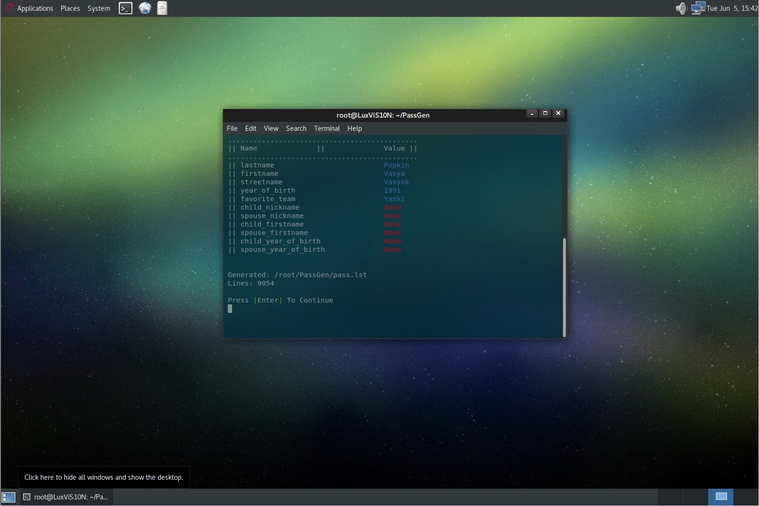Open the terminal's Edit menu

tap(250, 128)
